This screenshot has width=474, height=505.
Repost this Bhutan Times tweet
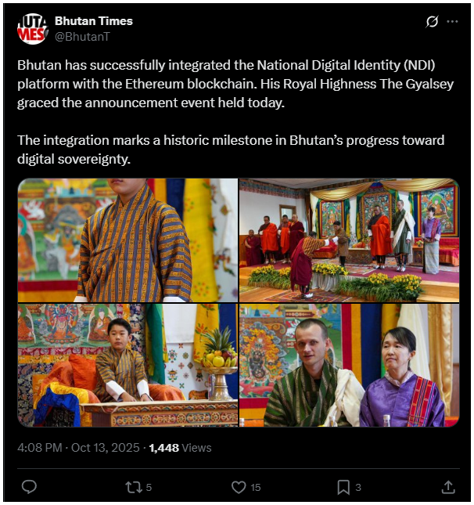click(134, 487)
